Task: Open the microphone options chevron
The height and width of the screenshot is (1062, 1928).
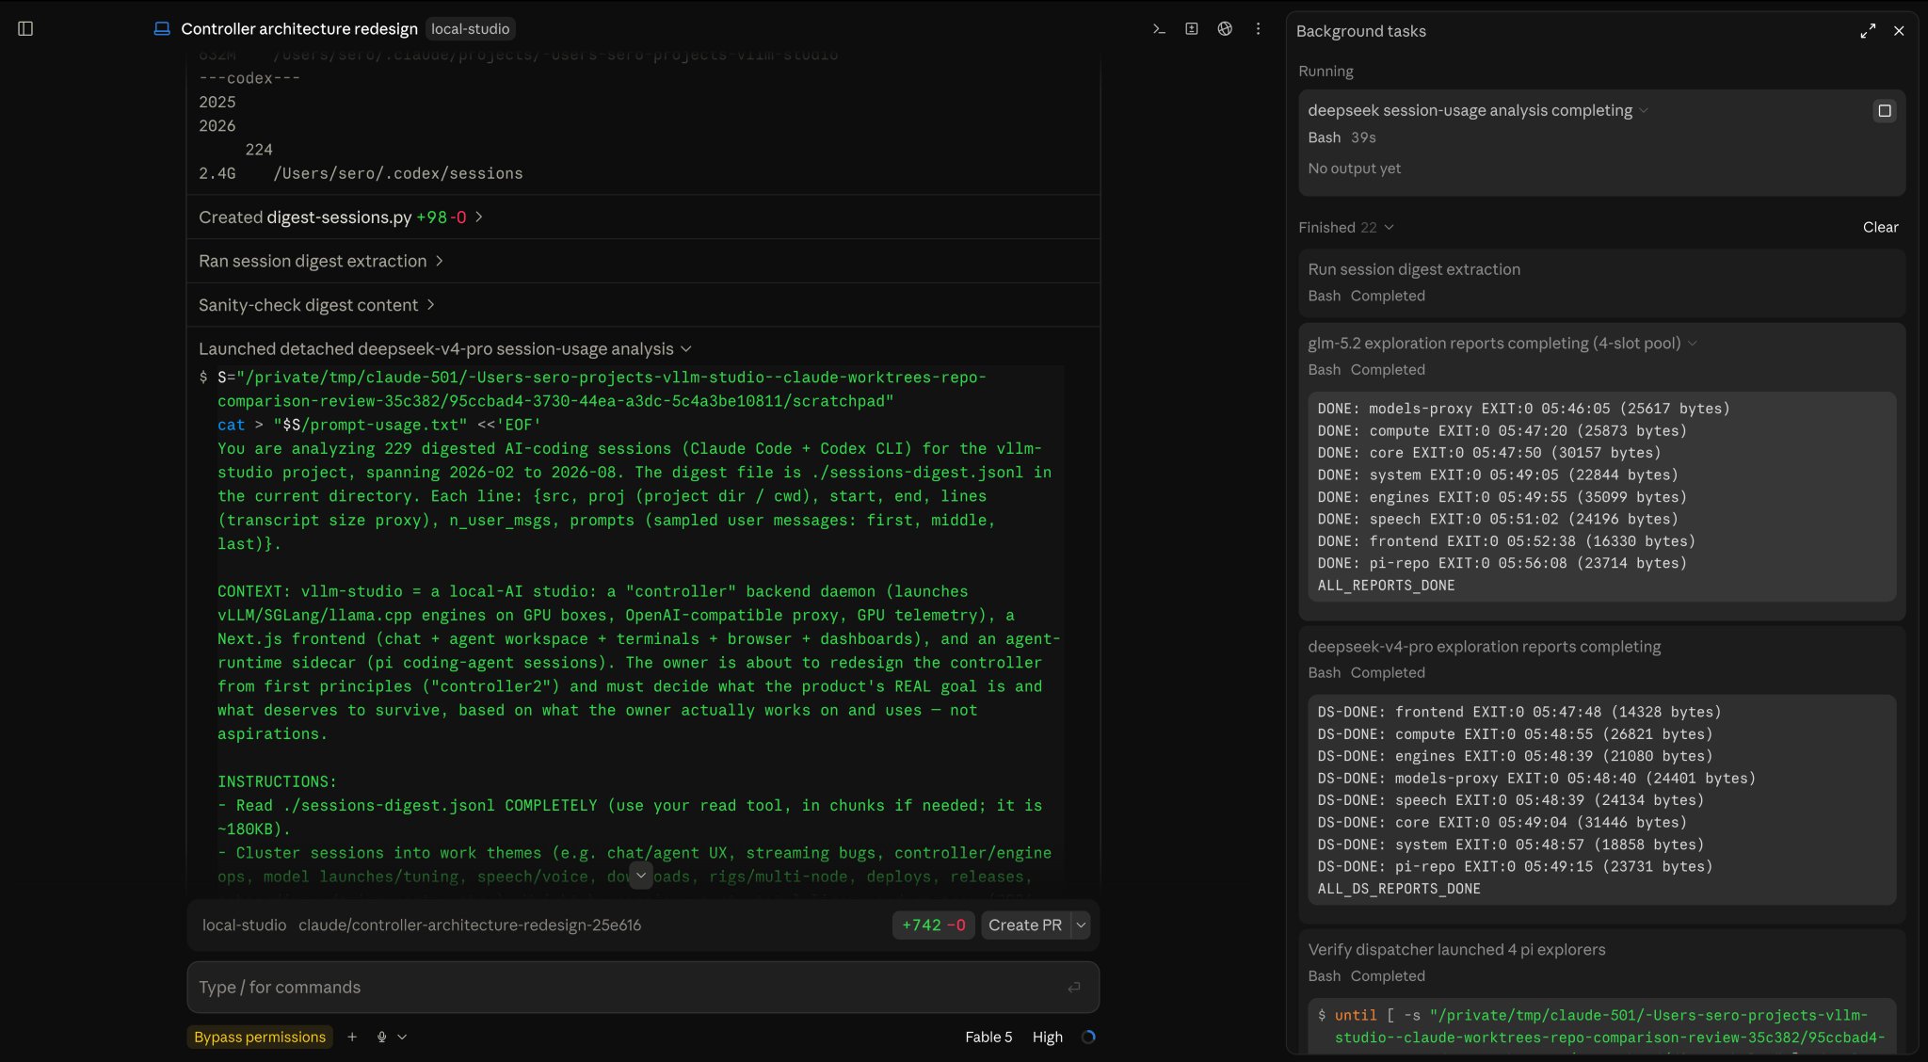Action: 402,1037
